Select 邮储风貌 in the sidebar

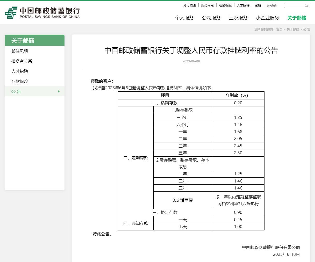tap(18, 51)
